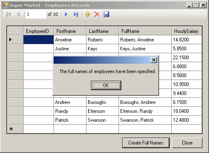Close the Employees Records window via title bar X
The height and width of the screenshot is (153, 209).
pyautogui.click(x=203, y=5)
